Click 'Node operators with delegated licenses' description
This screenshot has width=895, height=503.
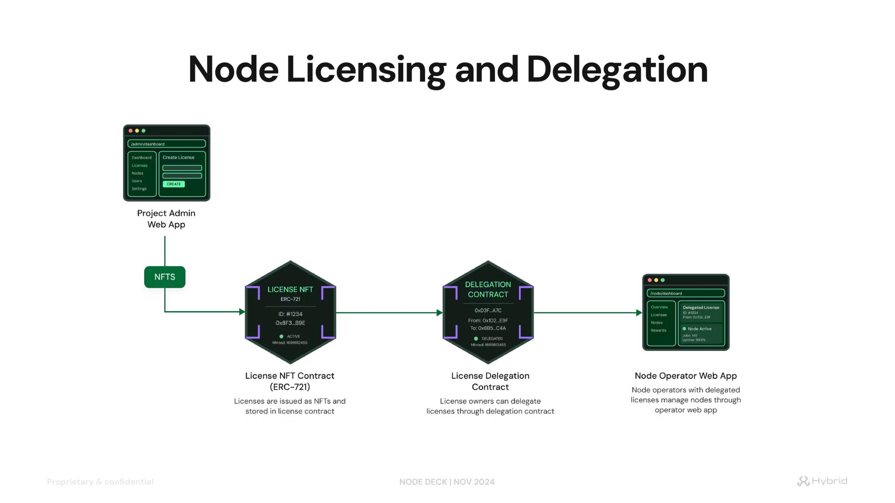[x=686, y=400]
